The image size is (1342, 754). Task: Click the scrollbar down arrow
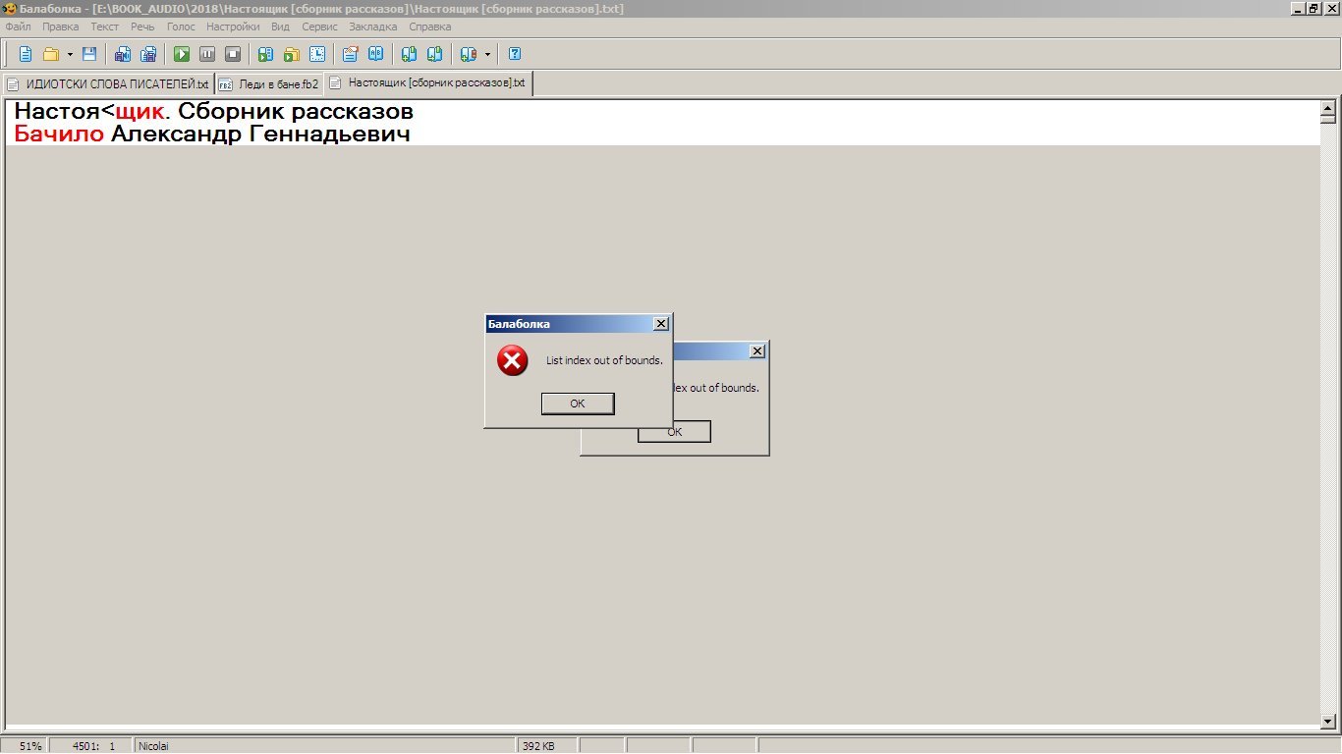pos(1328,722)
